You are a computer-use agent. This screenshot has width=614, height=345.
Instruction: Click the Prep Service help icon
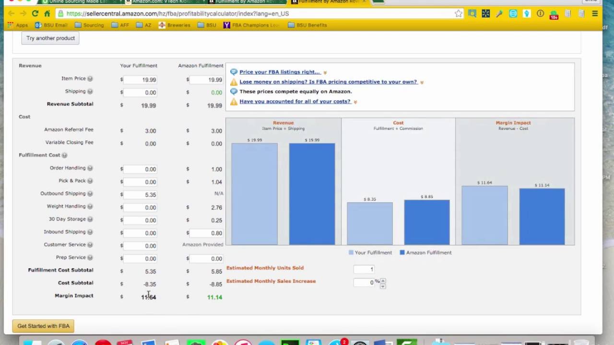(x=90, y=258)
